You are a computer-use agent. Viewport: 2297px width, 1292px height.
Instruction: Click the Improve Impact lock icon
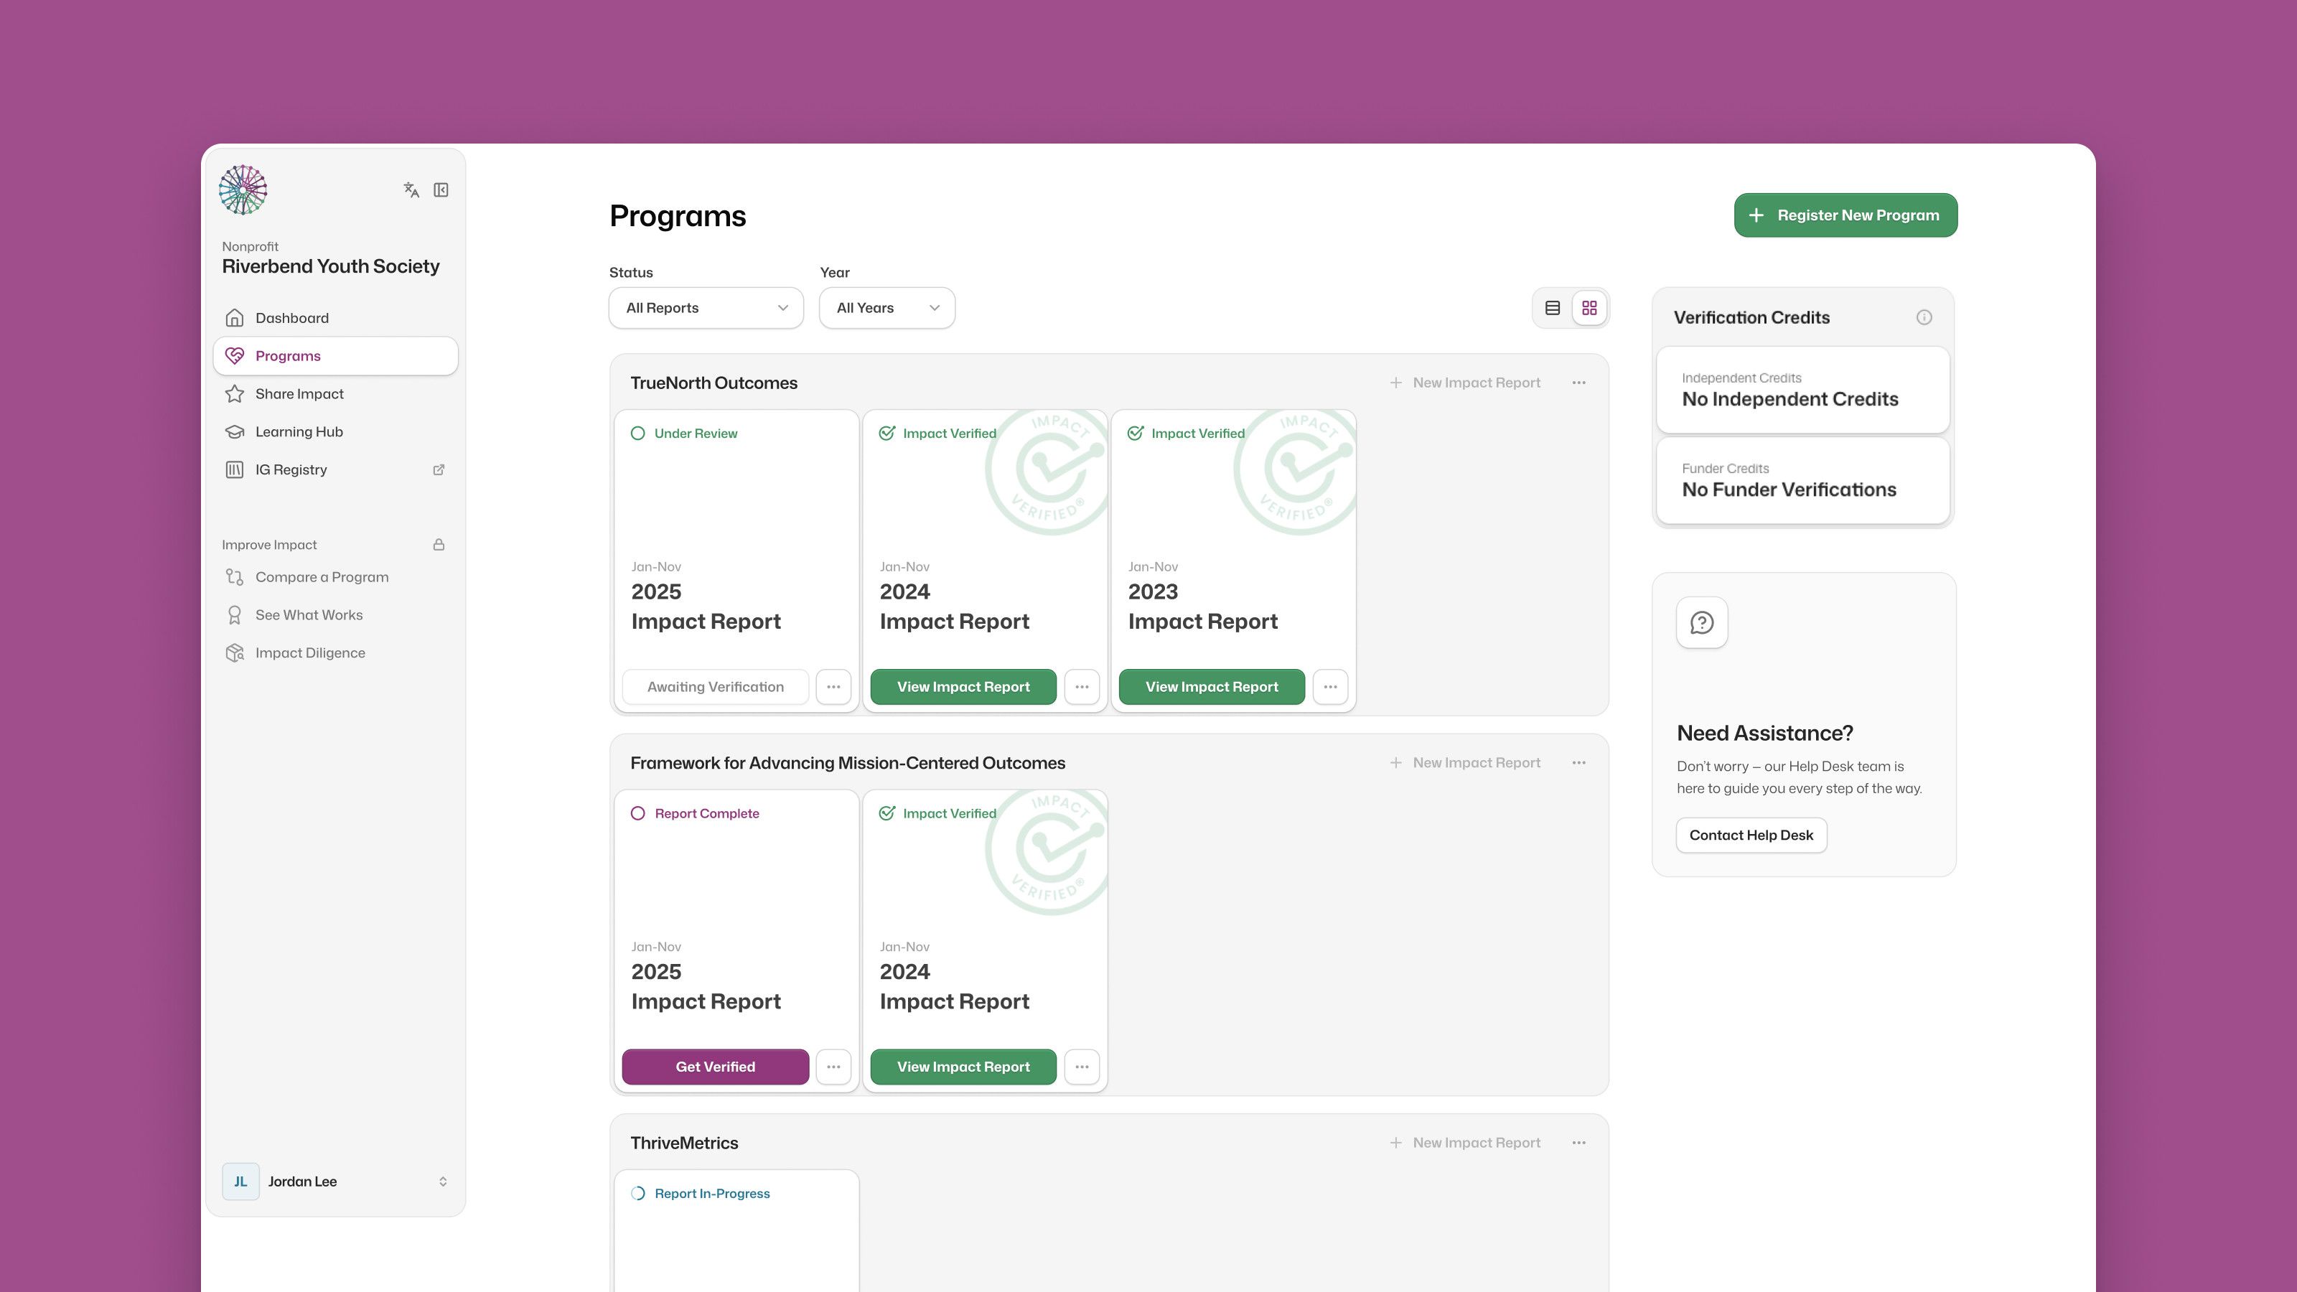(439, 545)
